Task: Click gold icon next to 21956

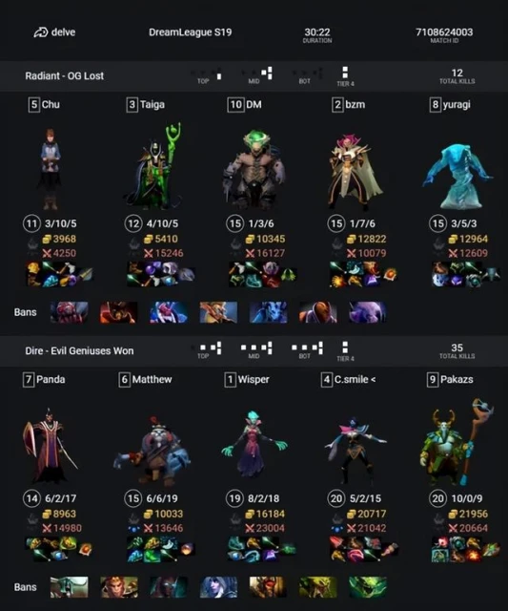Action: point(453,515)
